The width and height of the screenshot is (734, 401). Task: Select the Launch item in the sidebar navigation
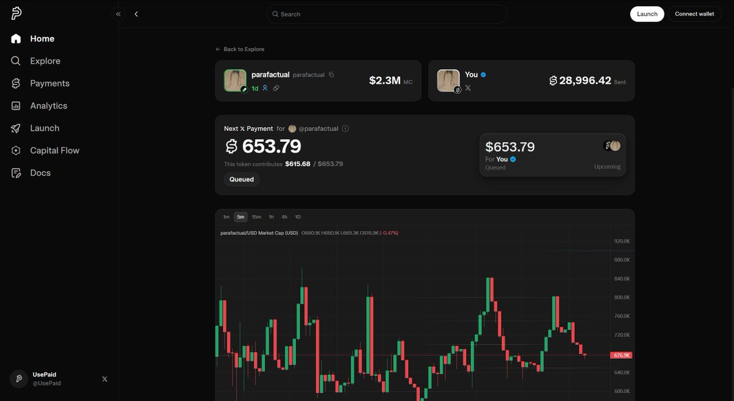click(35, 128)
